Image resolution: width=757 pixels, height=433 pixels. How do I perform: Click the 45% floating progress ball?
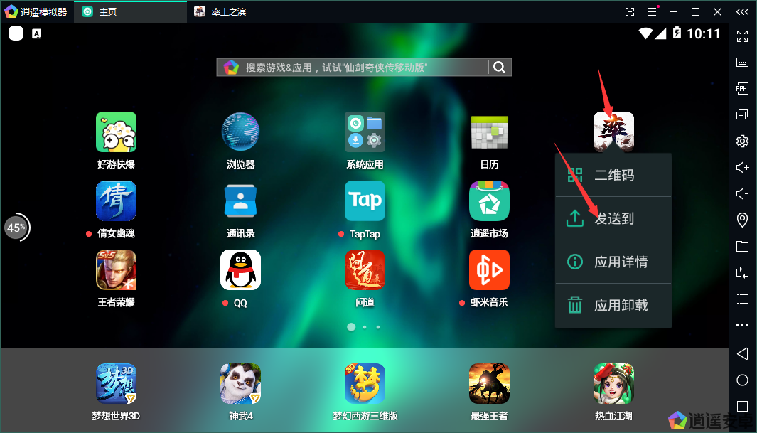[x=17, y=228]
